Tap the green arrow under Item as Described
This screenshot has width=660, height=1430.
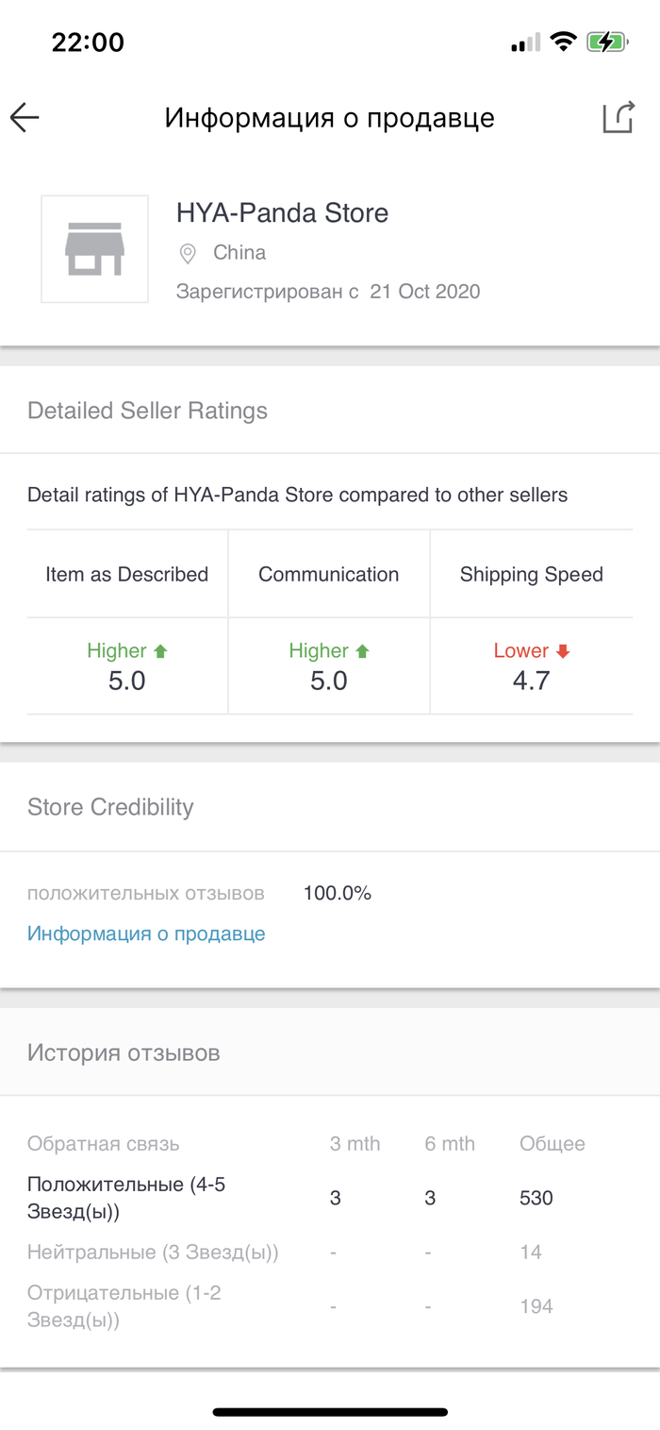tap(160, 651)
